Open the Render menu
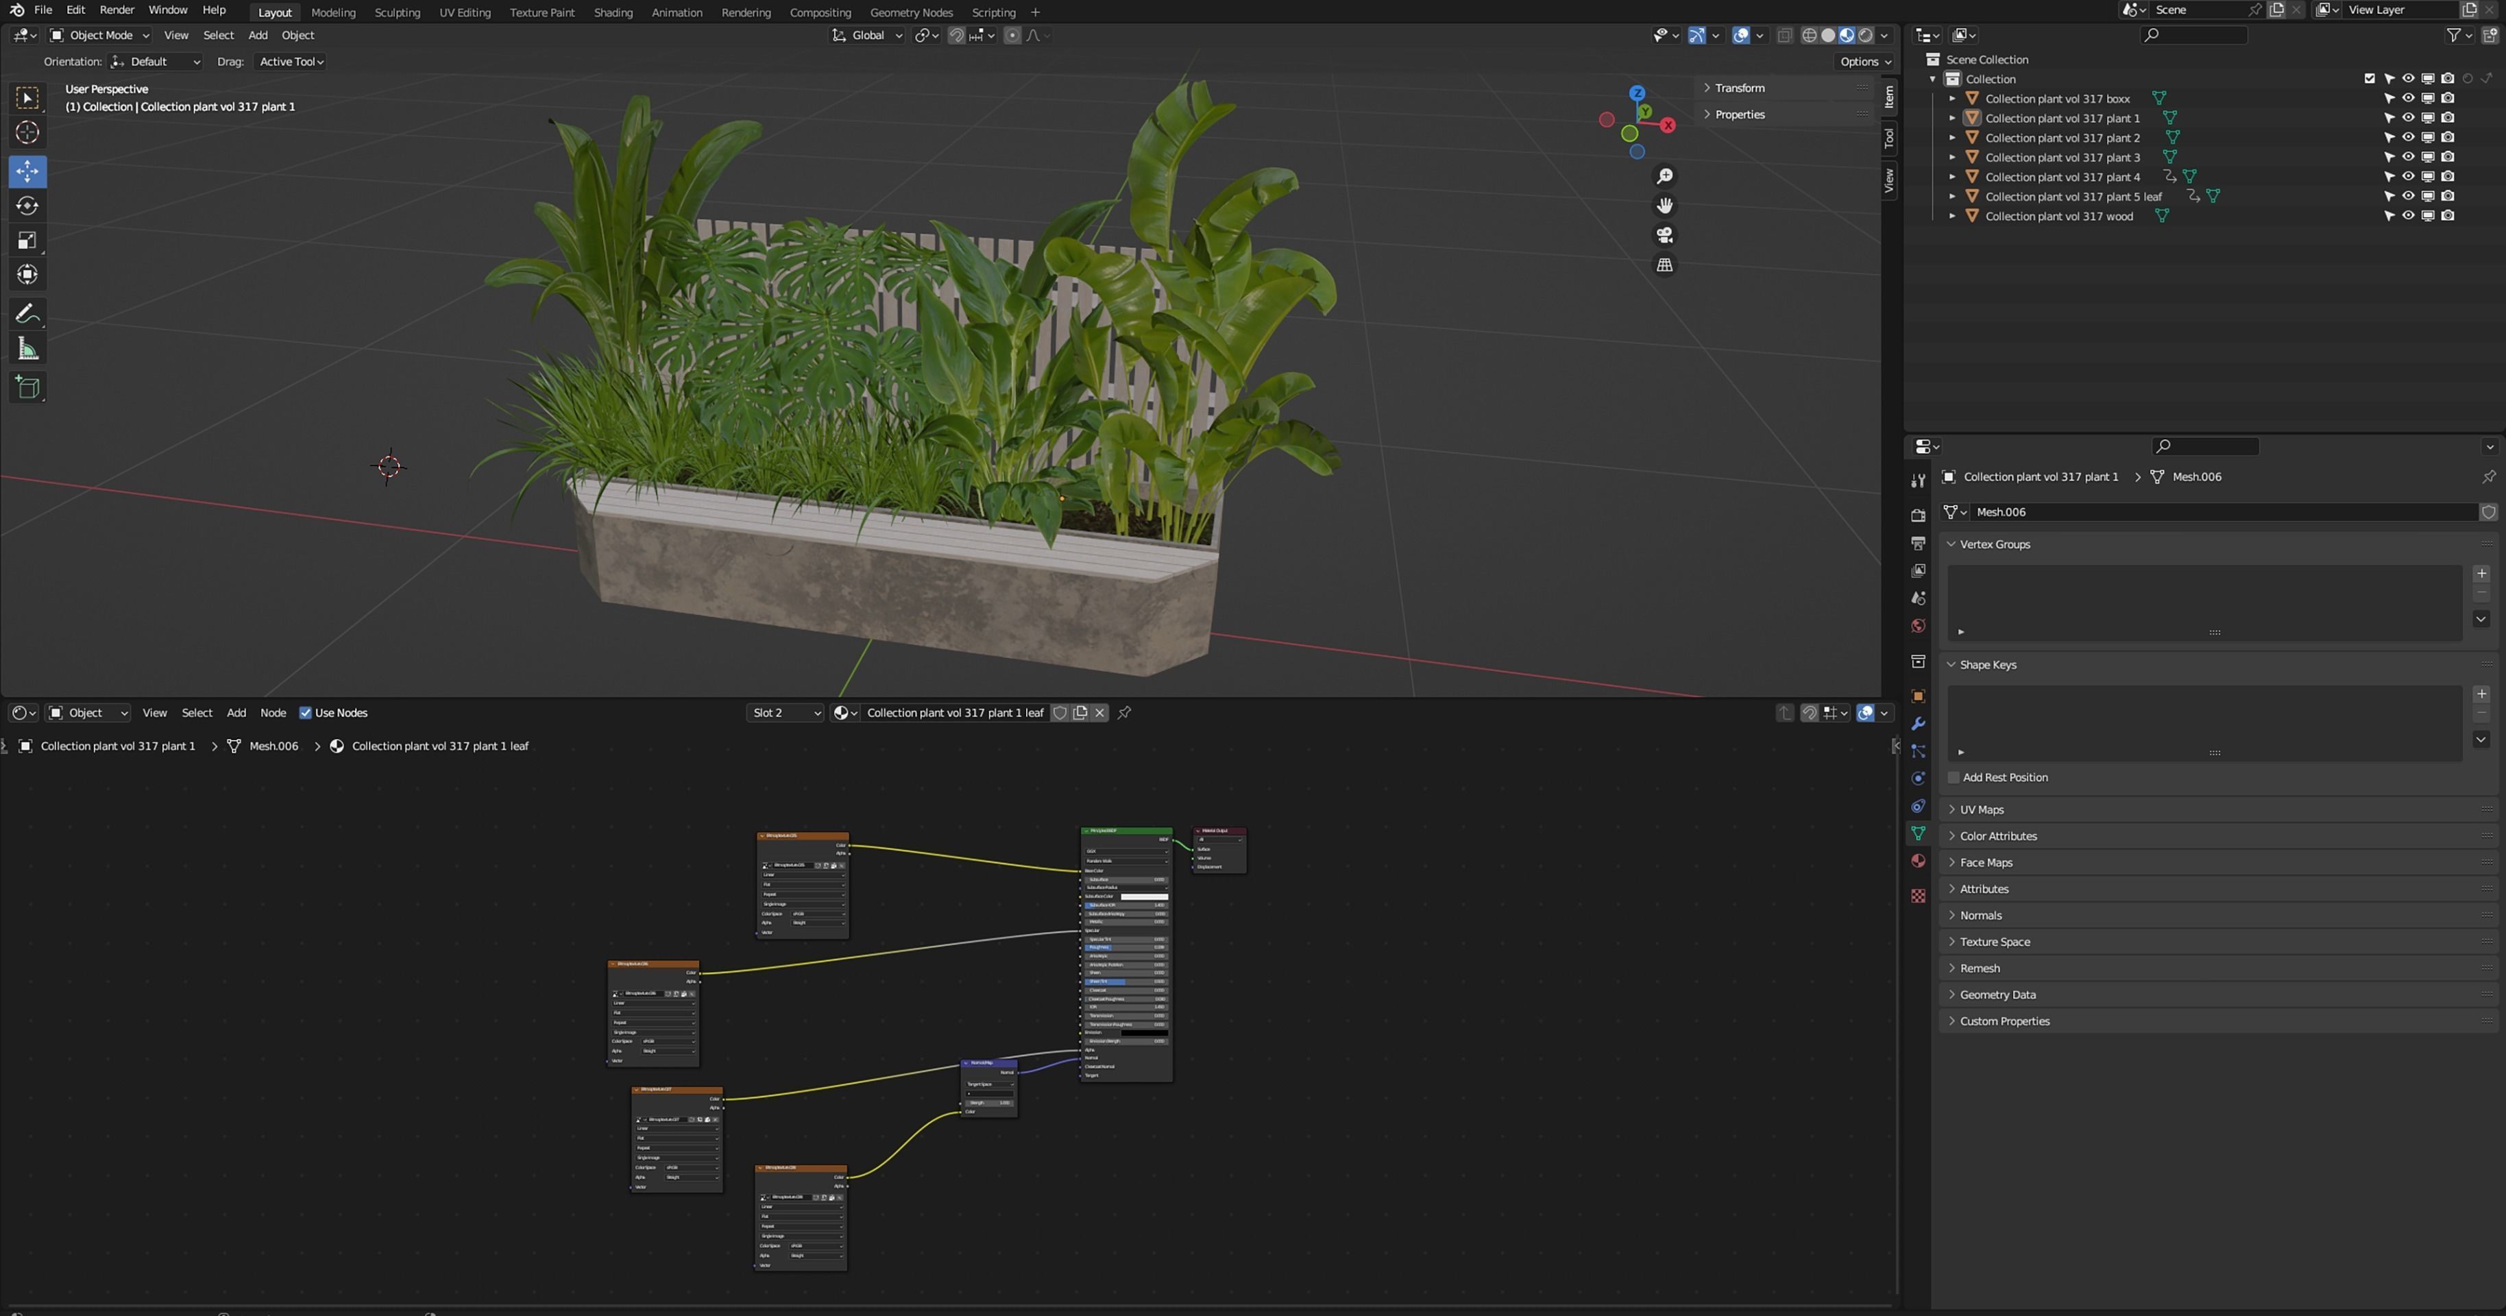 (x=117, y=10)
